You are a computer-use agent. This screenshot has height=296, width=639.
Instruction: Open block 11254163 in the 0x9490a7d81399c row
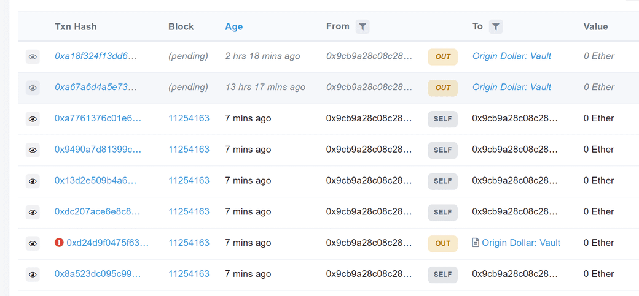(x=189, y=150)
